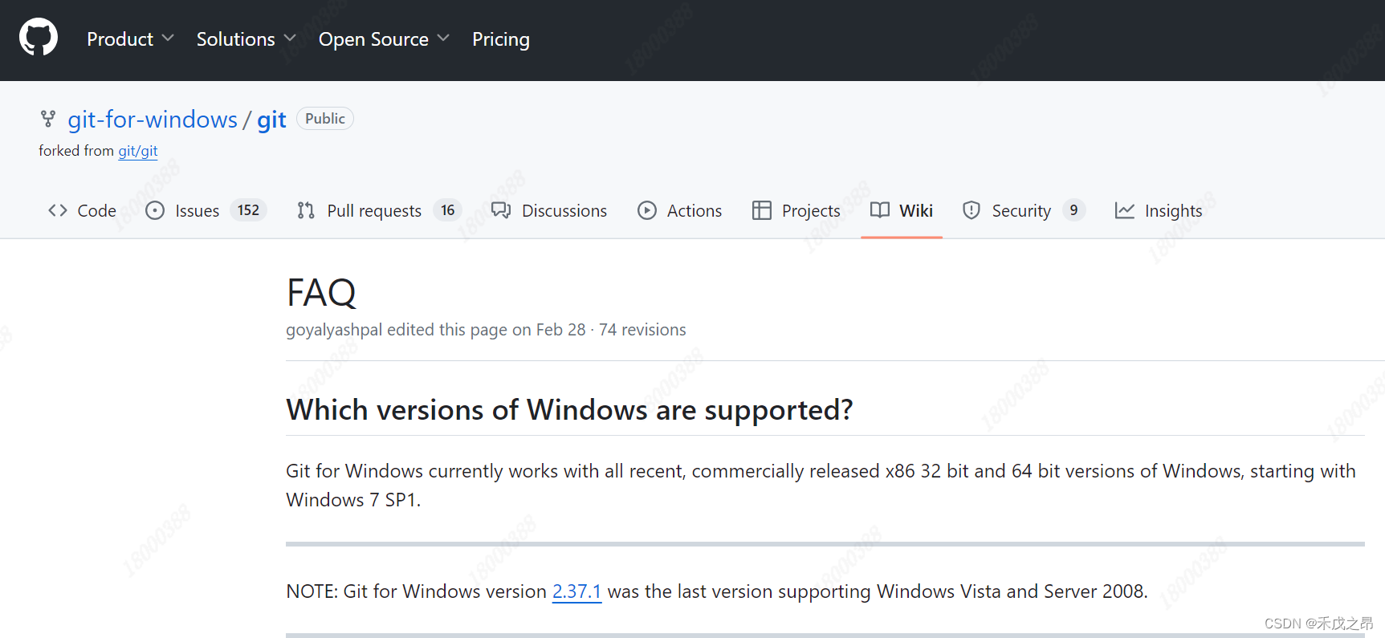The image size is (1385, 638).
Task: Click the Security shield icon
Action: pyautogui.click(x=972, y=210)
